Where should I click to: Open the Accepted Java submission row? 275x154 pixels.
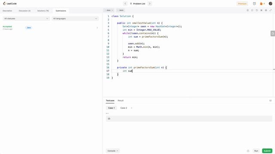pos(50,28)
